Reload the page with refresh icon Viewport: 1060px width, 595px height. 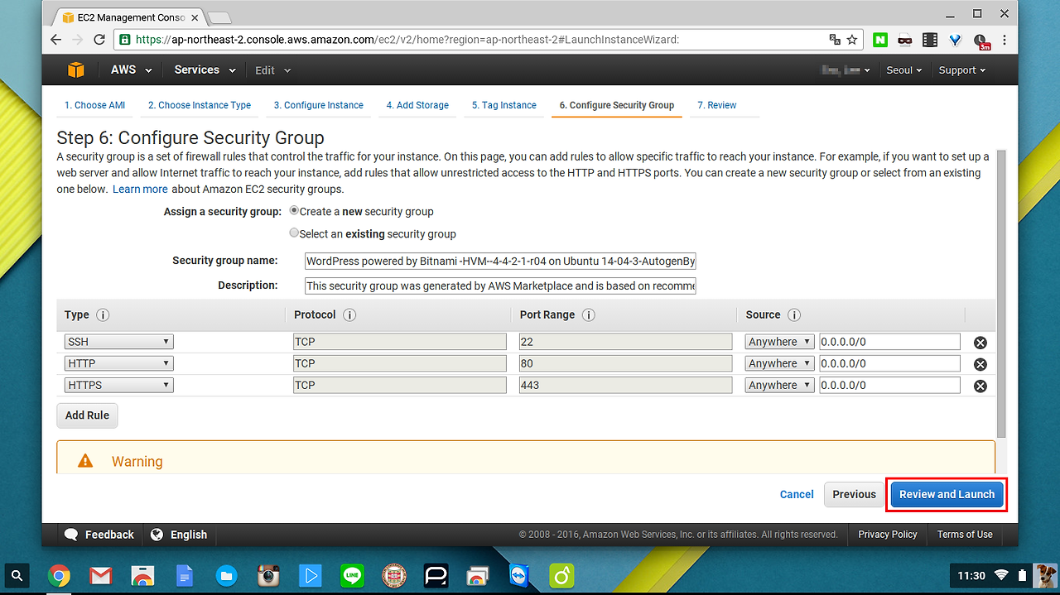99,40
